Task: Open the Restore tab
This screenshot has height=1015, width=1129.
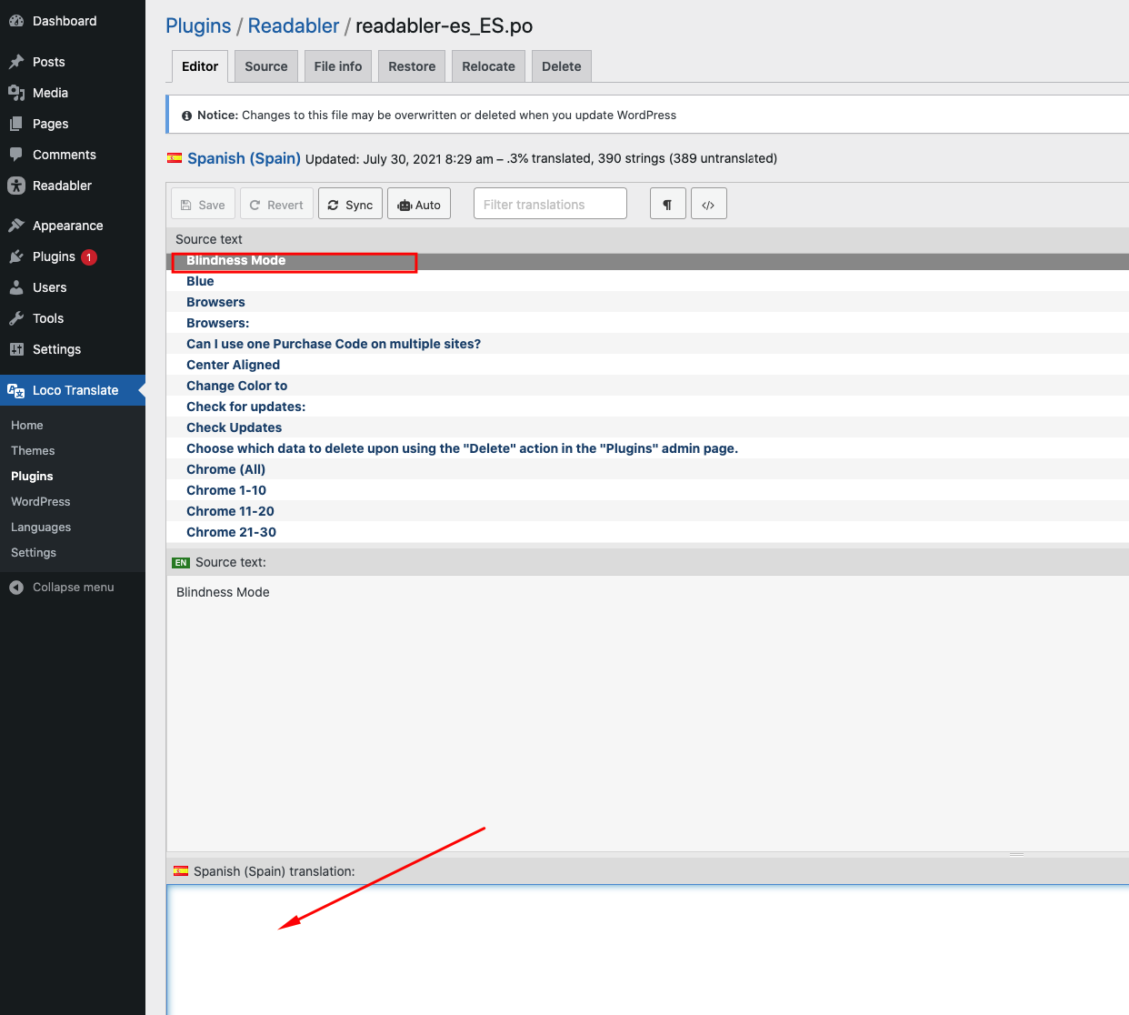Action: pyautogui.click(x=412, y=66)
